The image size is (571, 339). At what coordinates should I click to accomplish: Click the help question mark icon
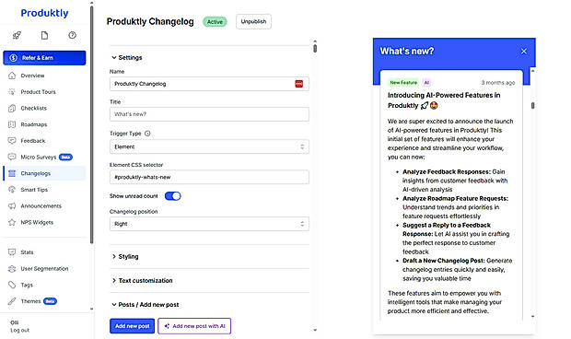[x=72, y=35]
